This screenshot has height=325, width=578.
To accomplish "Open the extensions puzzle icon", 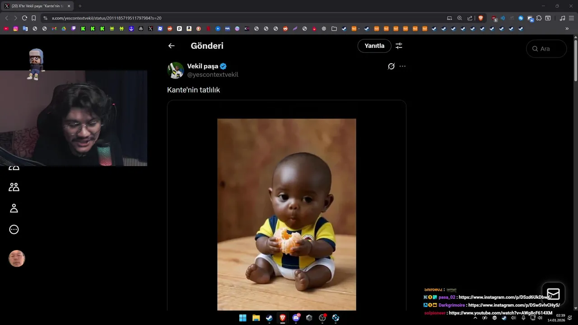I will [x=539, y=18].
